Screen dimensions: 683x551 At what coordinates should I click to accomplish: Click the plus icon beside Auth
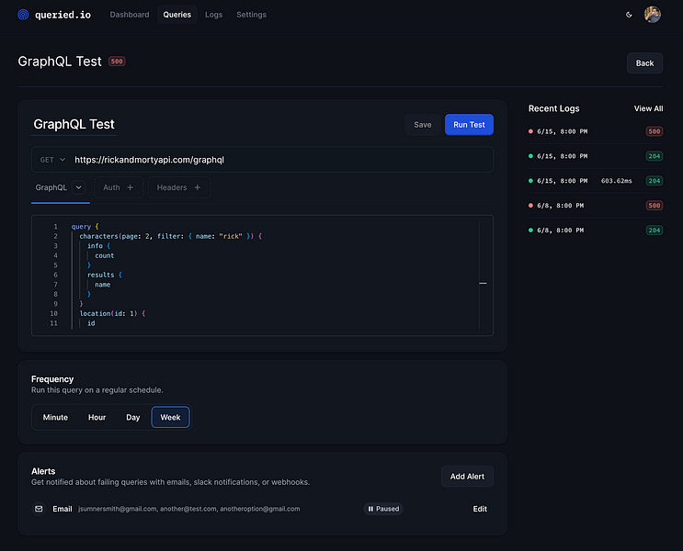(x=130, y=187)
